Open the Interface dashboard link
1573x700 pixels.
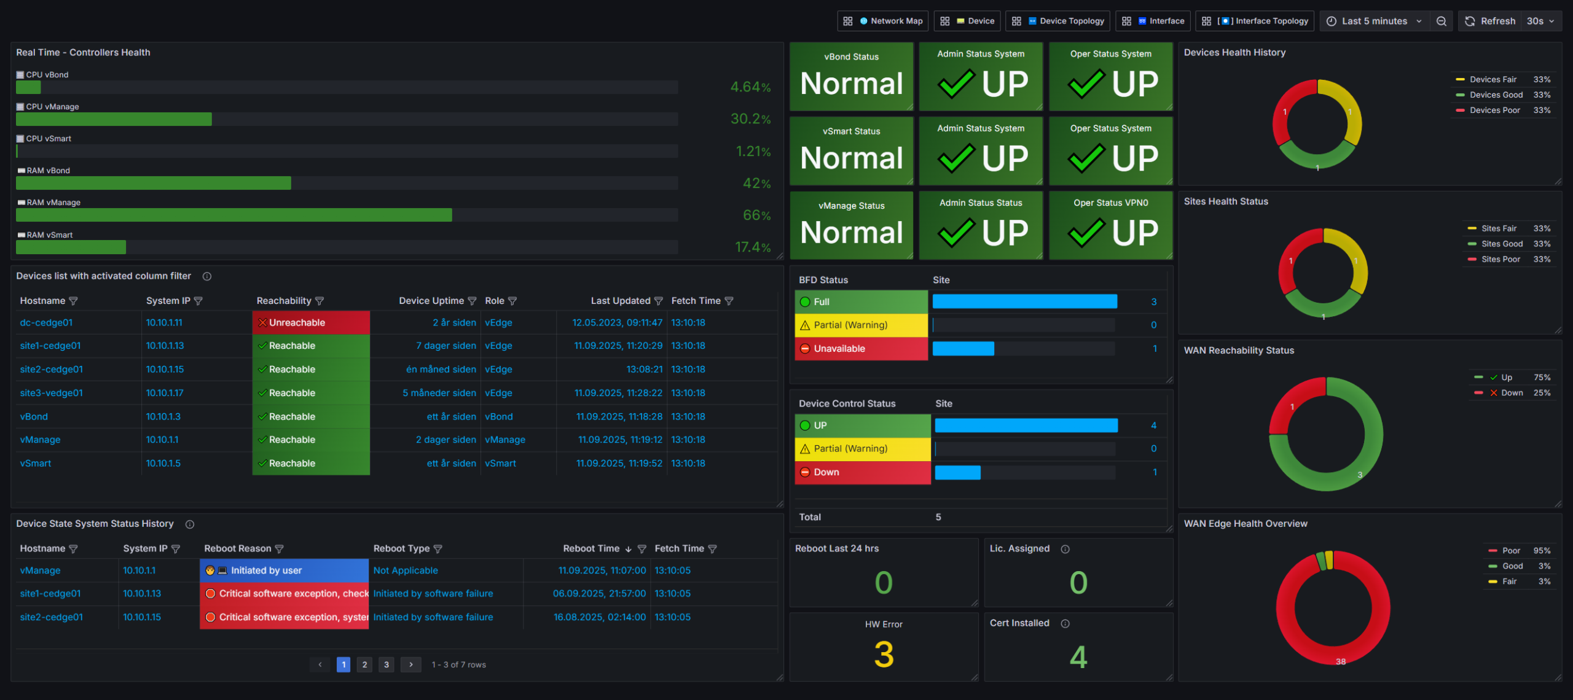[1153, 21]
